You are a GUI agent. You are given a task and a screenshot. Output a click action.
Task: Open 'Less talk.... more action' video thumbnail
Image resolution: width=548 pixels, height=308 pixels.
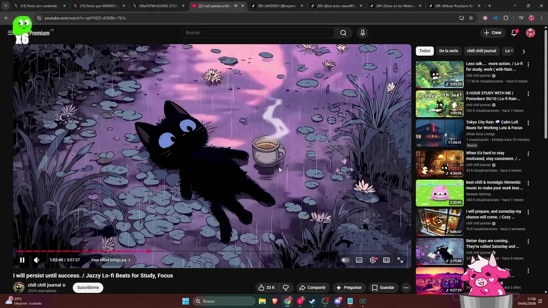[440, 74]
